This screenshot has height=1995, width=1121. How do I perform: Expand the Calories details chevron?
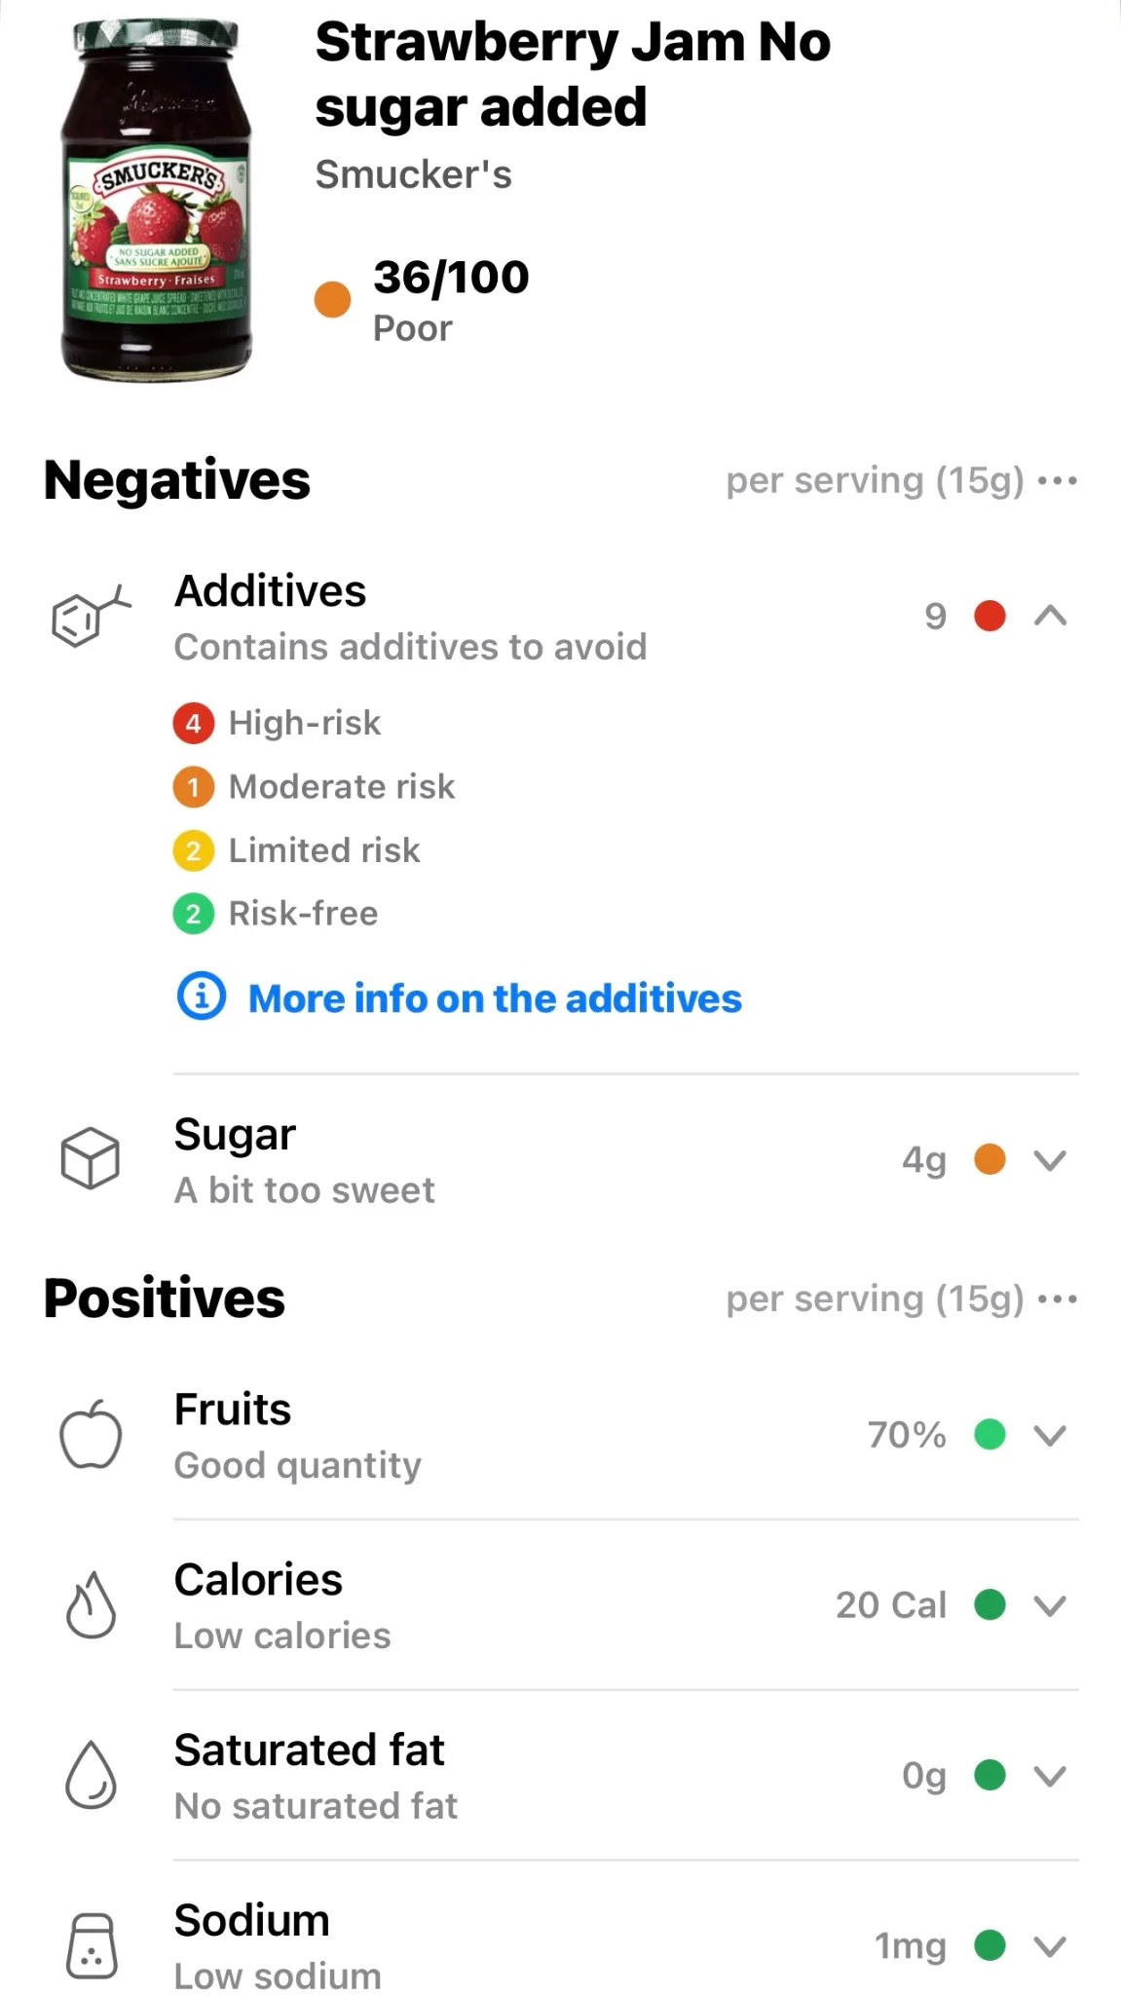click(1050, 1605)
